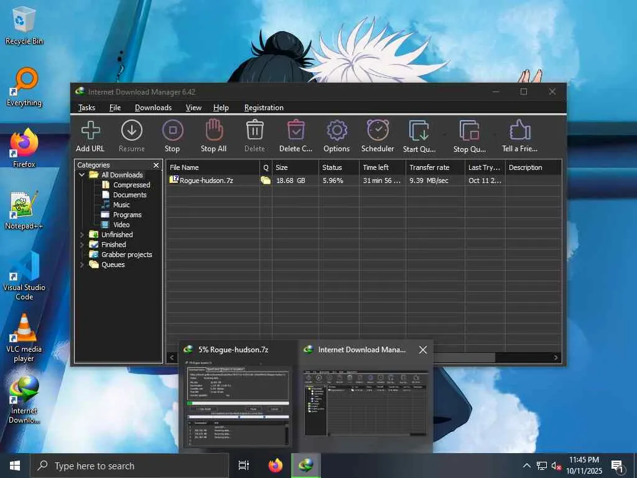Open the Scheduler clock icon

tap(378, 130)
